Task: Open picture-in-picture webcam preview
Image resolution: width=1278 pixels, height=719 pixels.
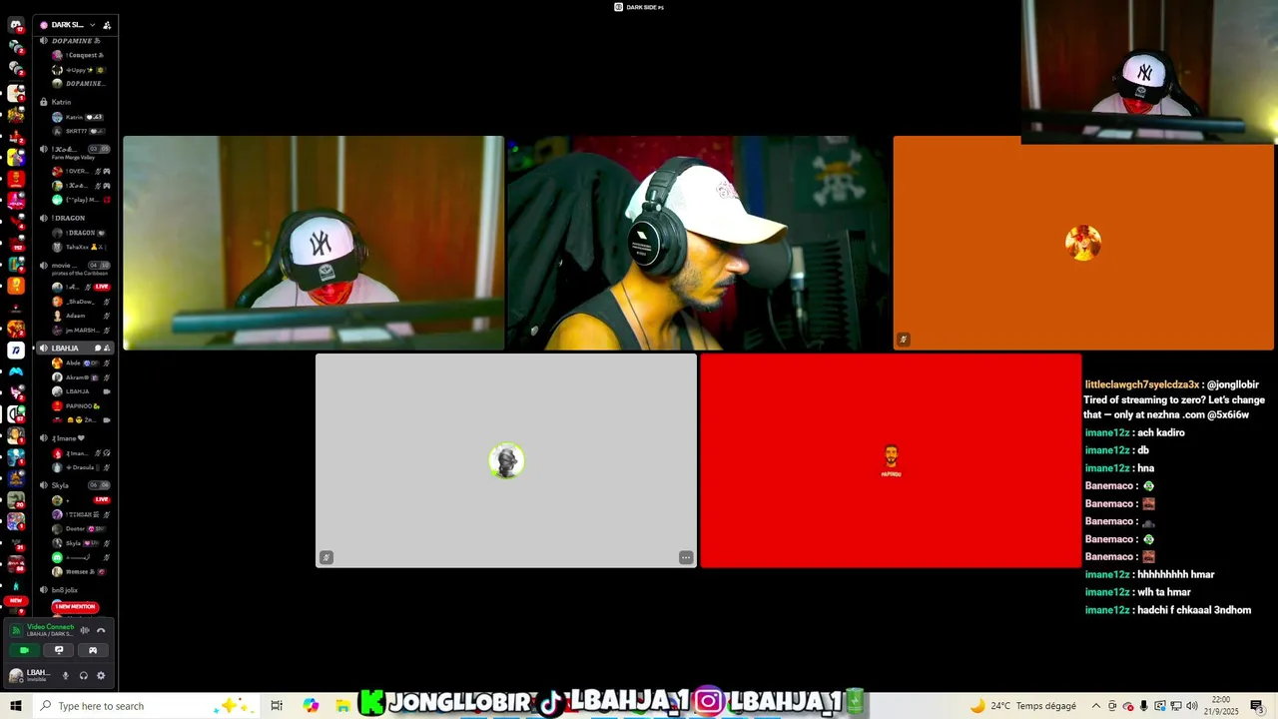Action: pyautogui.click(x=1149, y=72)
